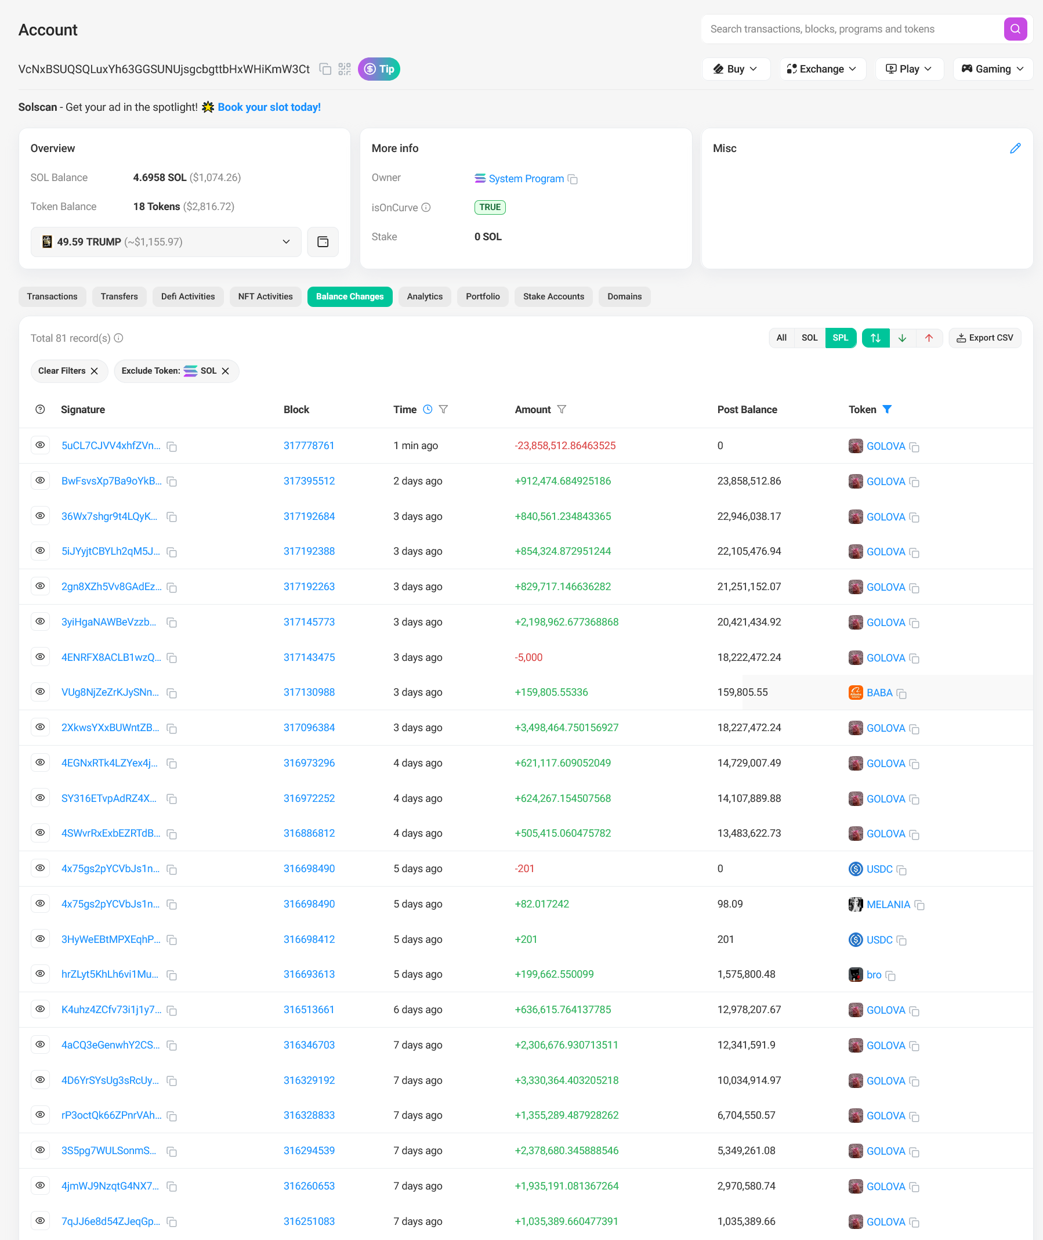Click the Tip button
The width and height of the screenshot is (1043, 1240).
pos(379,69)
